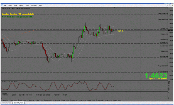Click the Net lots column header

[57, 95]
